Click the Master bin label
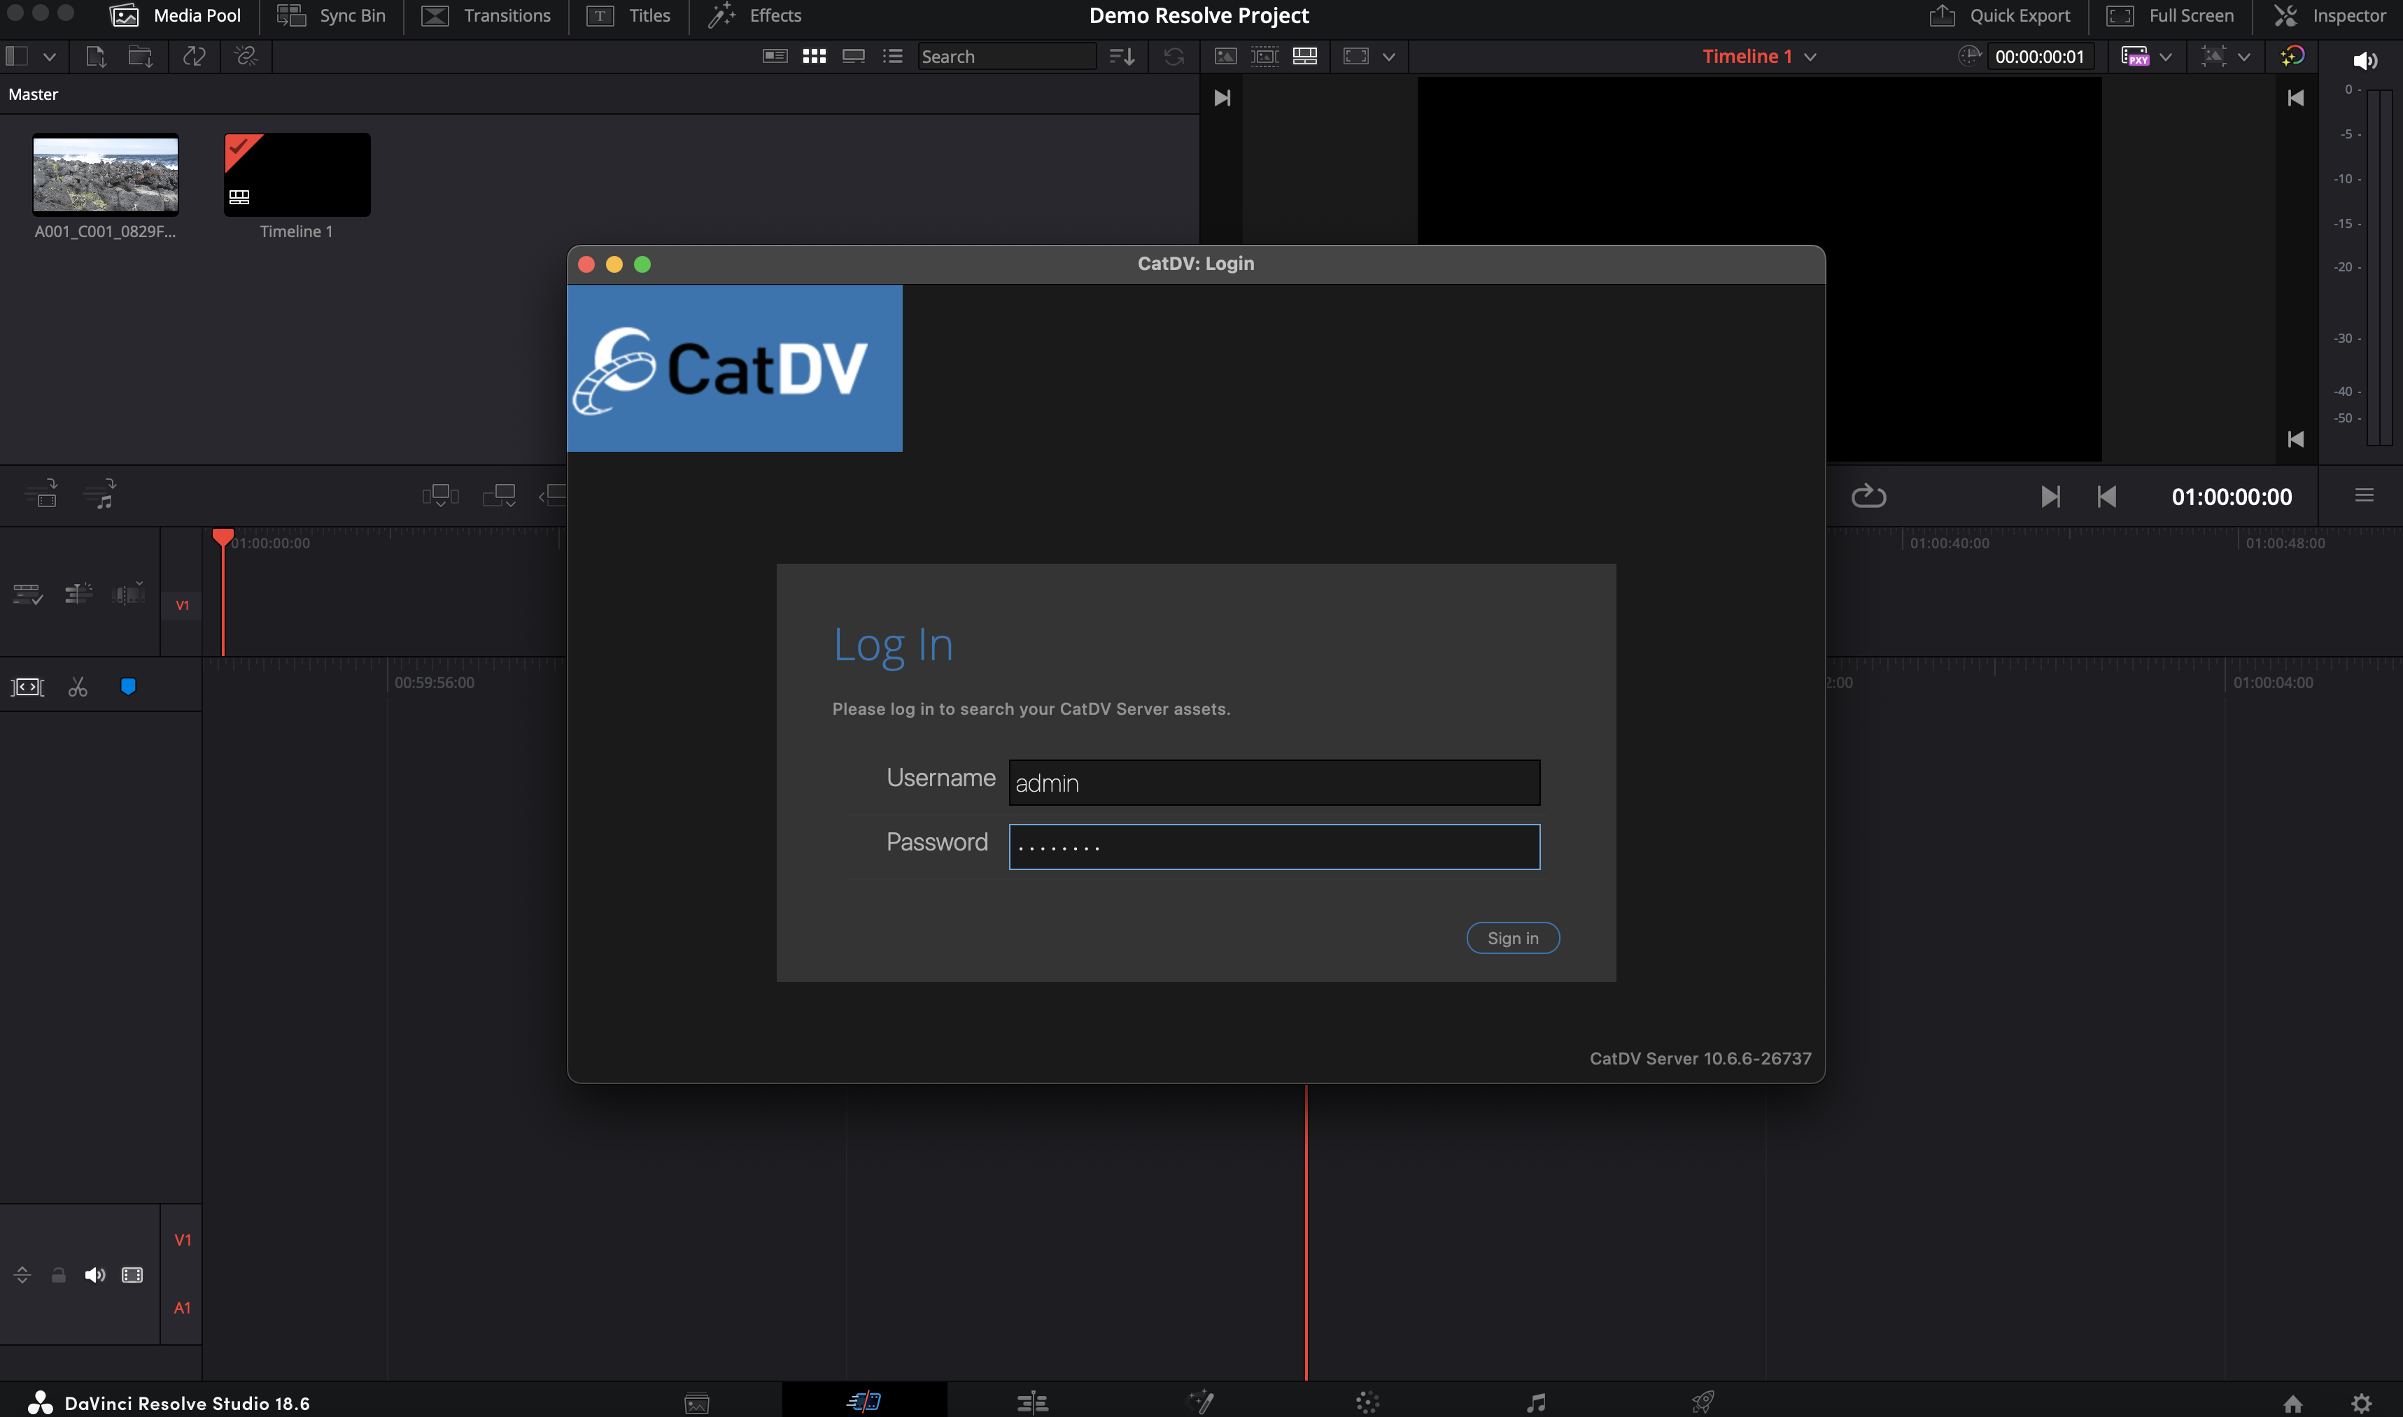2403x1417 pixels. (34, 94)
